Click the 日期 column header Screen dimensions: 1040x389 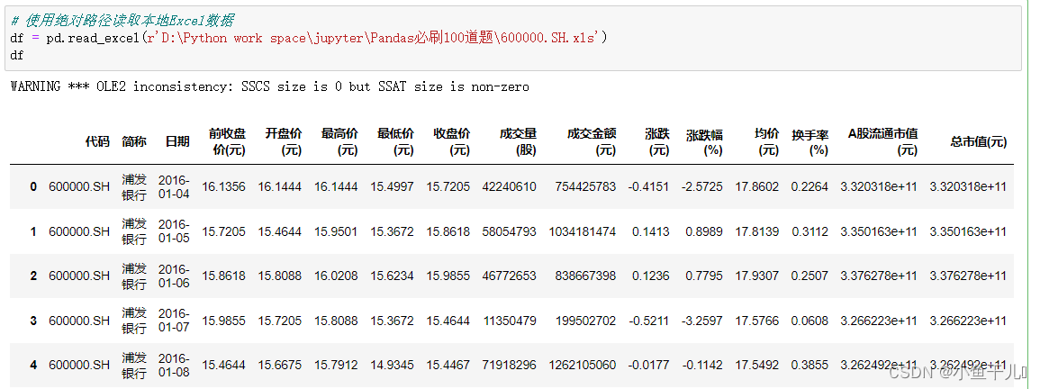point(177,141)
